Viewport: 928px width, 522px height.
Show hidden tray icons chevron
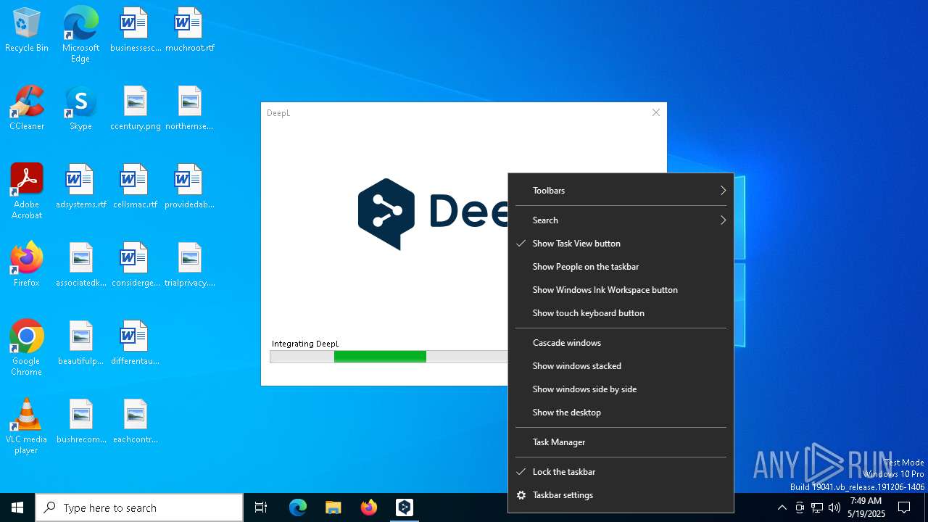(x=782, y=507)
